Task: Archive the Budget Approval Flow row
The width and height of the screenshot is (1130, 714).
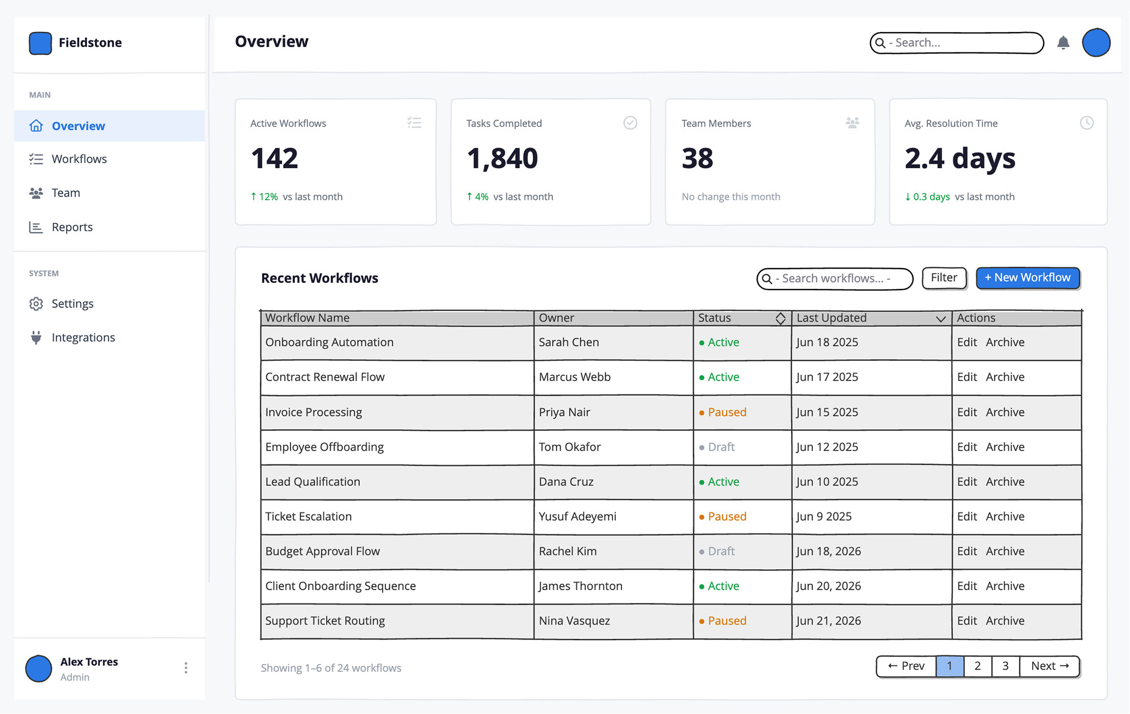Action: coord(1005,551)
